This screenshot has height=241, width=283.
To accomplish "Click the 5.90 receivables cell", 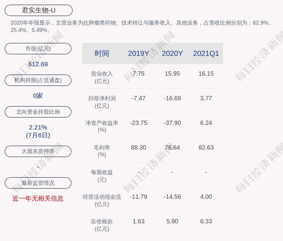I will point(172,221).
